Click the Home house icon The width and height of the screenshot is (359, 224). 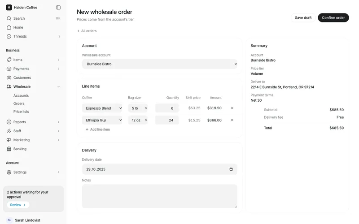(x=9, y=27)
